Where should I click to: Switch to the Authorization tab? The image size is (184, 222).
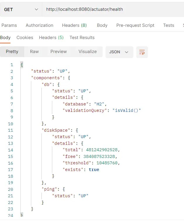pos(39,25)
